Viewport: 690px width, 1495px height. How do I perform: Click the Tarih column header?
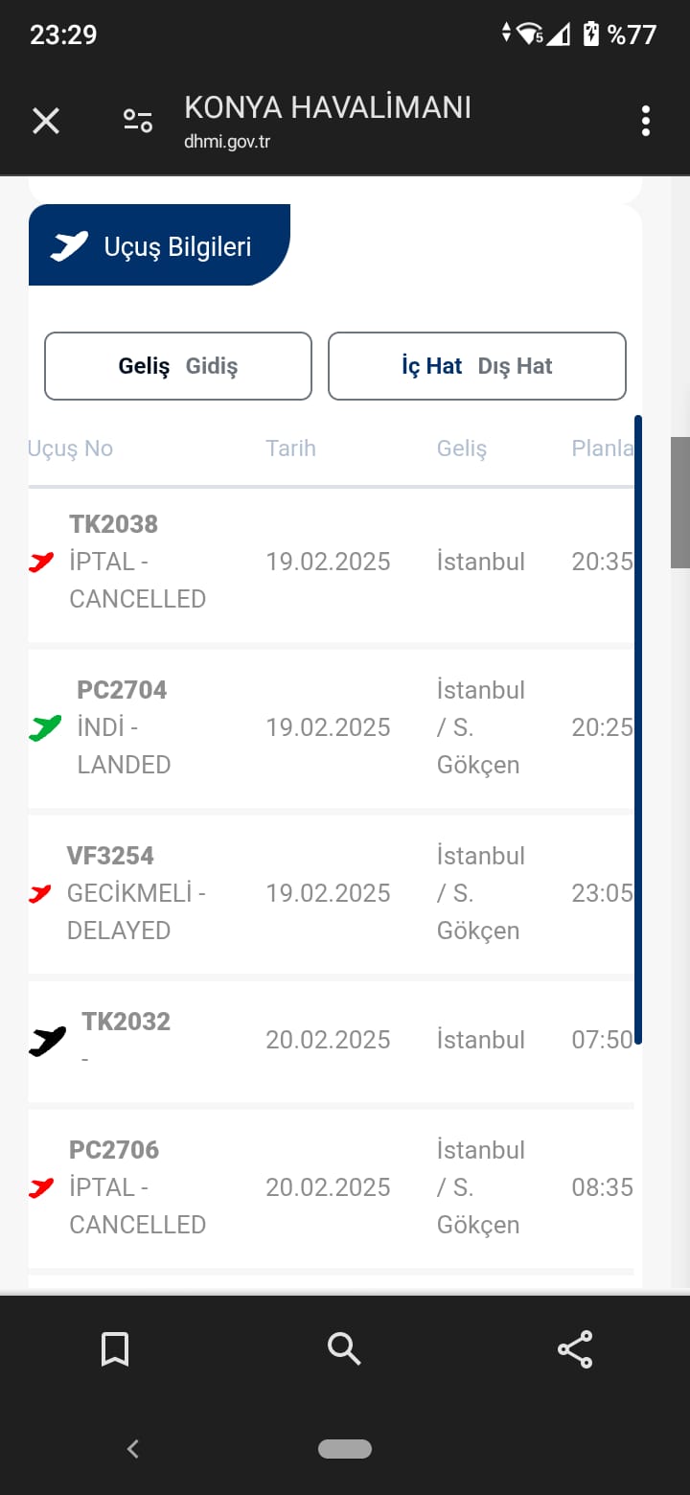(290, 448)
